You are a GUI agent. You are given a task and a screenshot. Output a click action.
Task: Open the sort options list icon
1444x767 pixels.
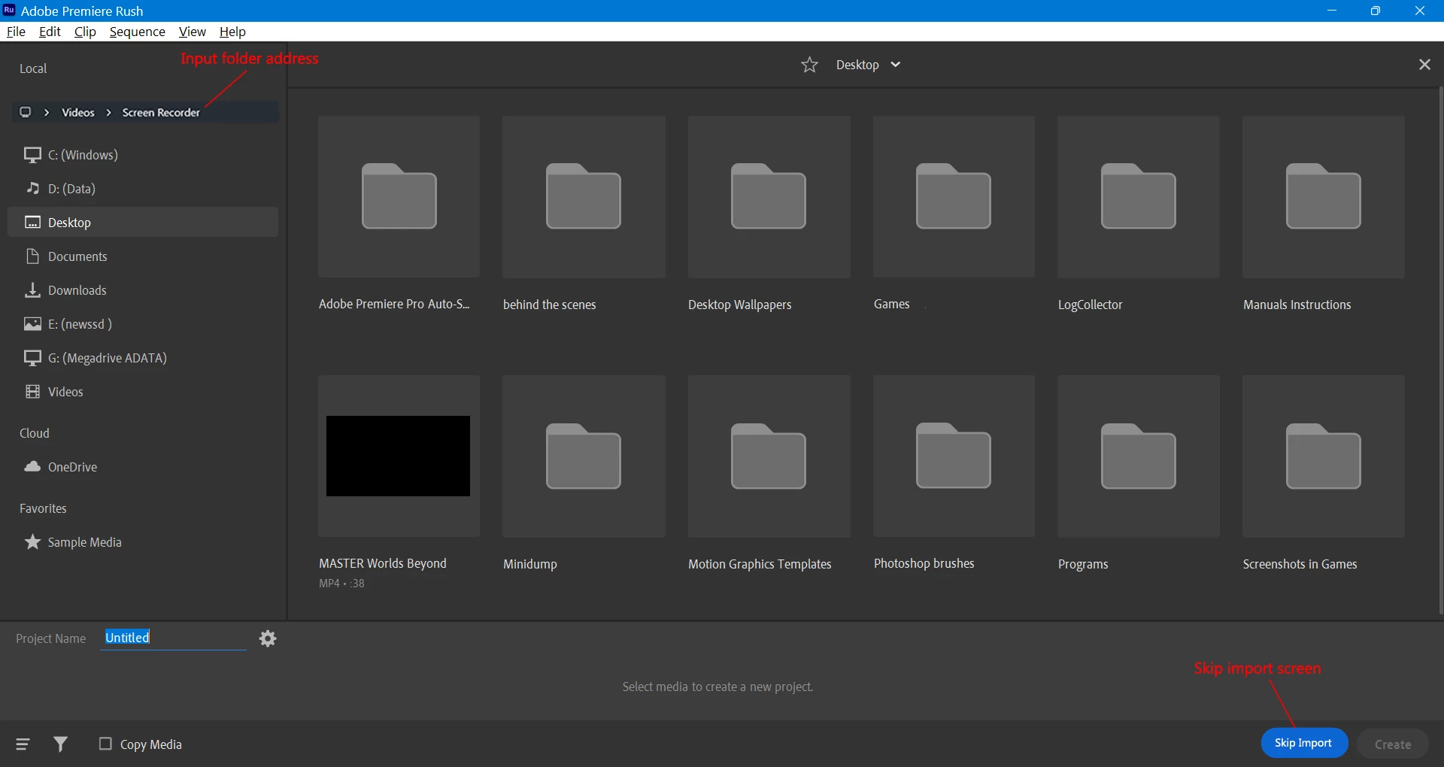pos(23,744)
